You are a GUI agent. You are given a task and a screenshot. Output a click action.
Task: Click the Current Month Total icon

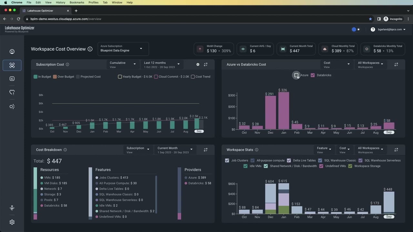(283, 49)
